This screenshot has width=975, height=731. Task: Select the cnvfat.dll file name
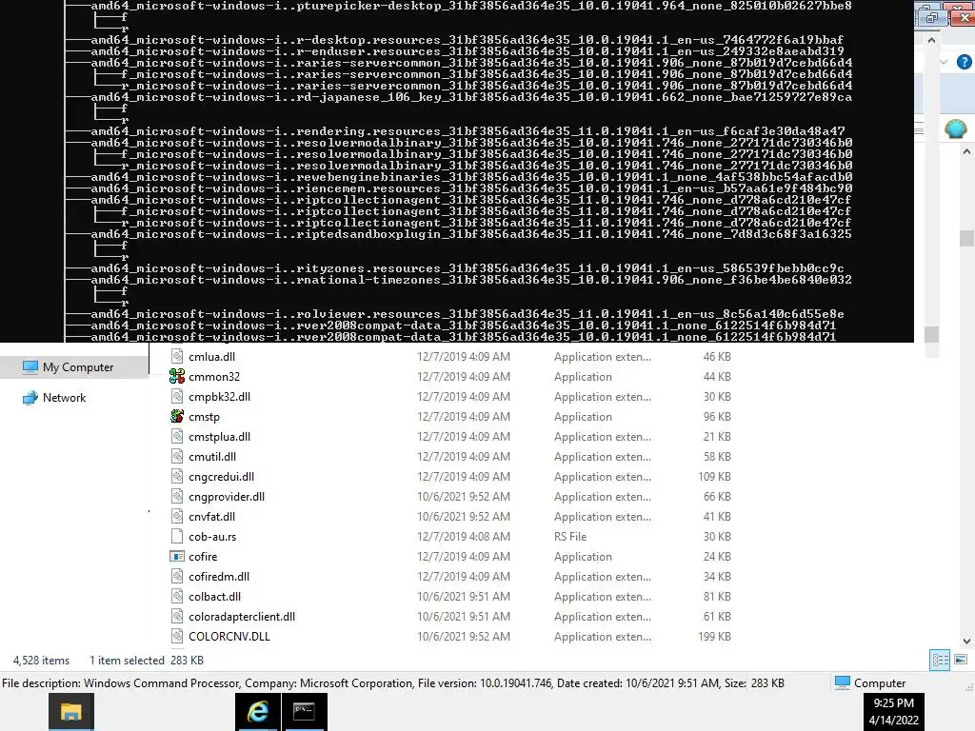point(211,516)
